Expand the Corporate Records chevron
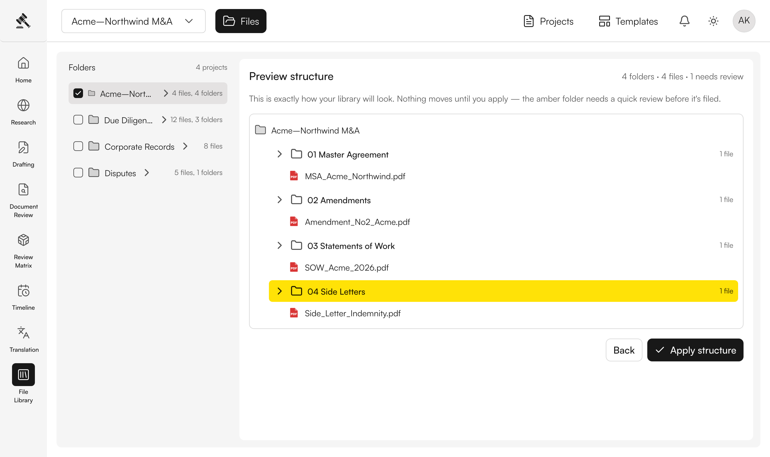Image resolution: width=770 pixels, height=457 pixels. click(185, 146)
